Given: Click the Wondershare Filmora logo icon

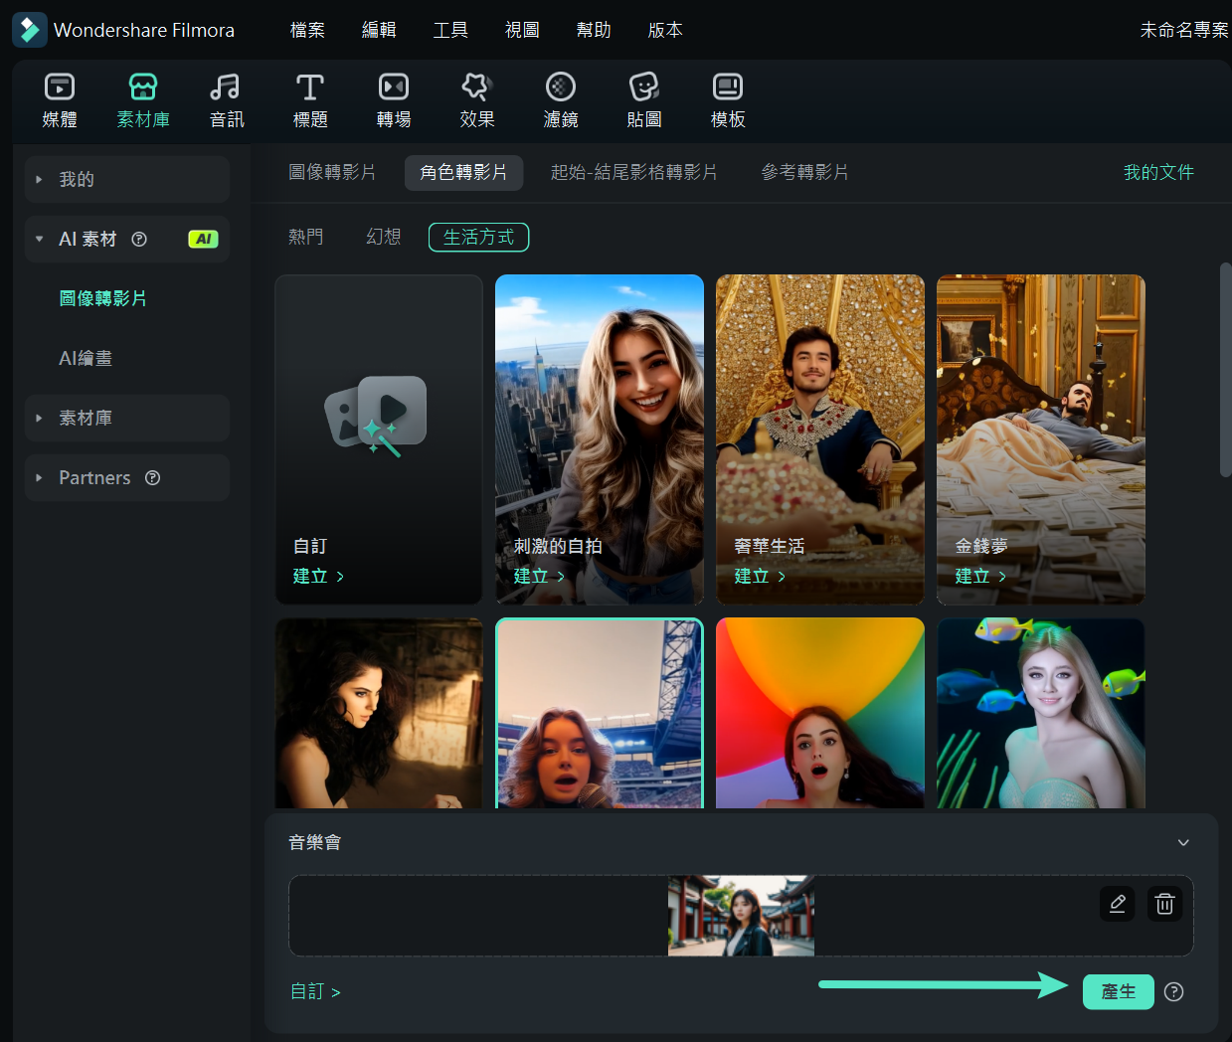Looking at the screenshot, I should point(30,30).
